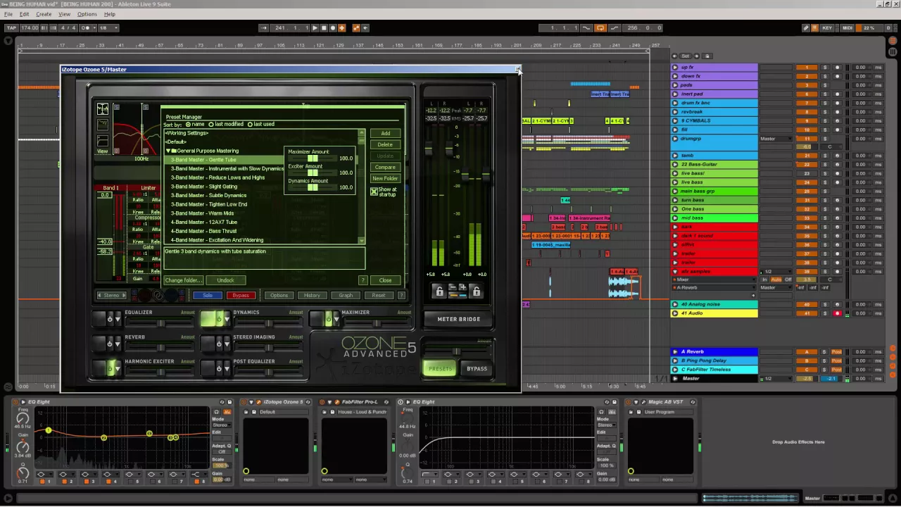This screenshot has width=901, height=507.
Task: Toggle the Post Equalizer module power icon
Action: click(x=218, y=368)
